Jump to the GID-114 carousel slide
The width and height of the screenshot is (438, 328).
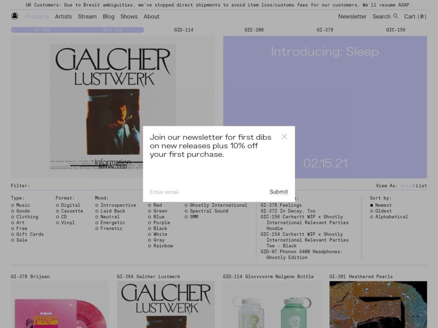183,30
